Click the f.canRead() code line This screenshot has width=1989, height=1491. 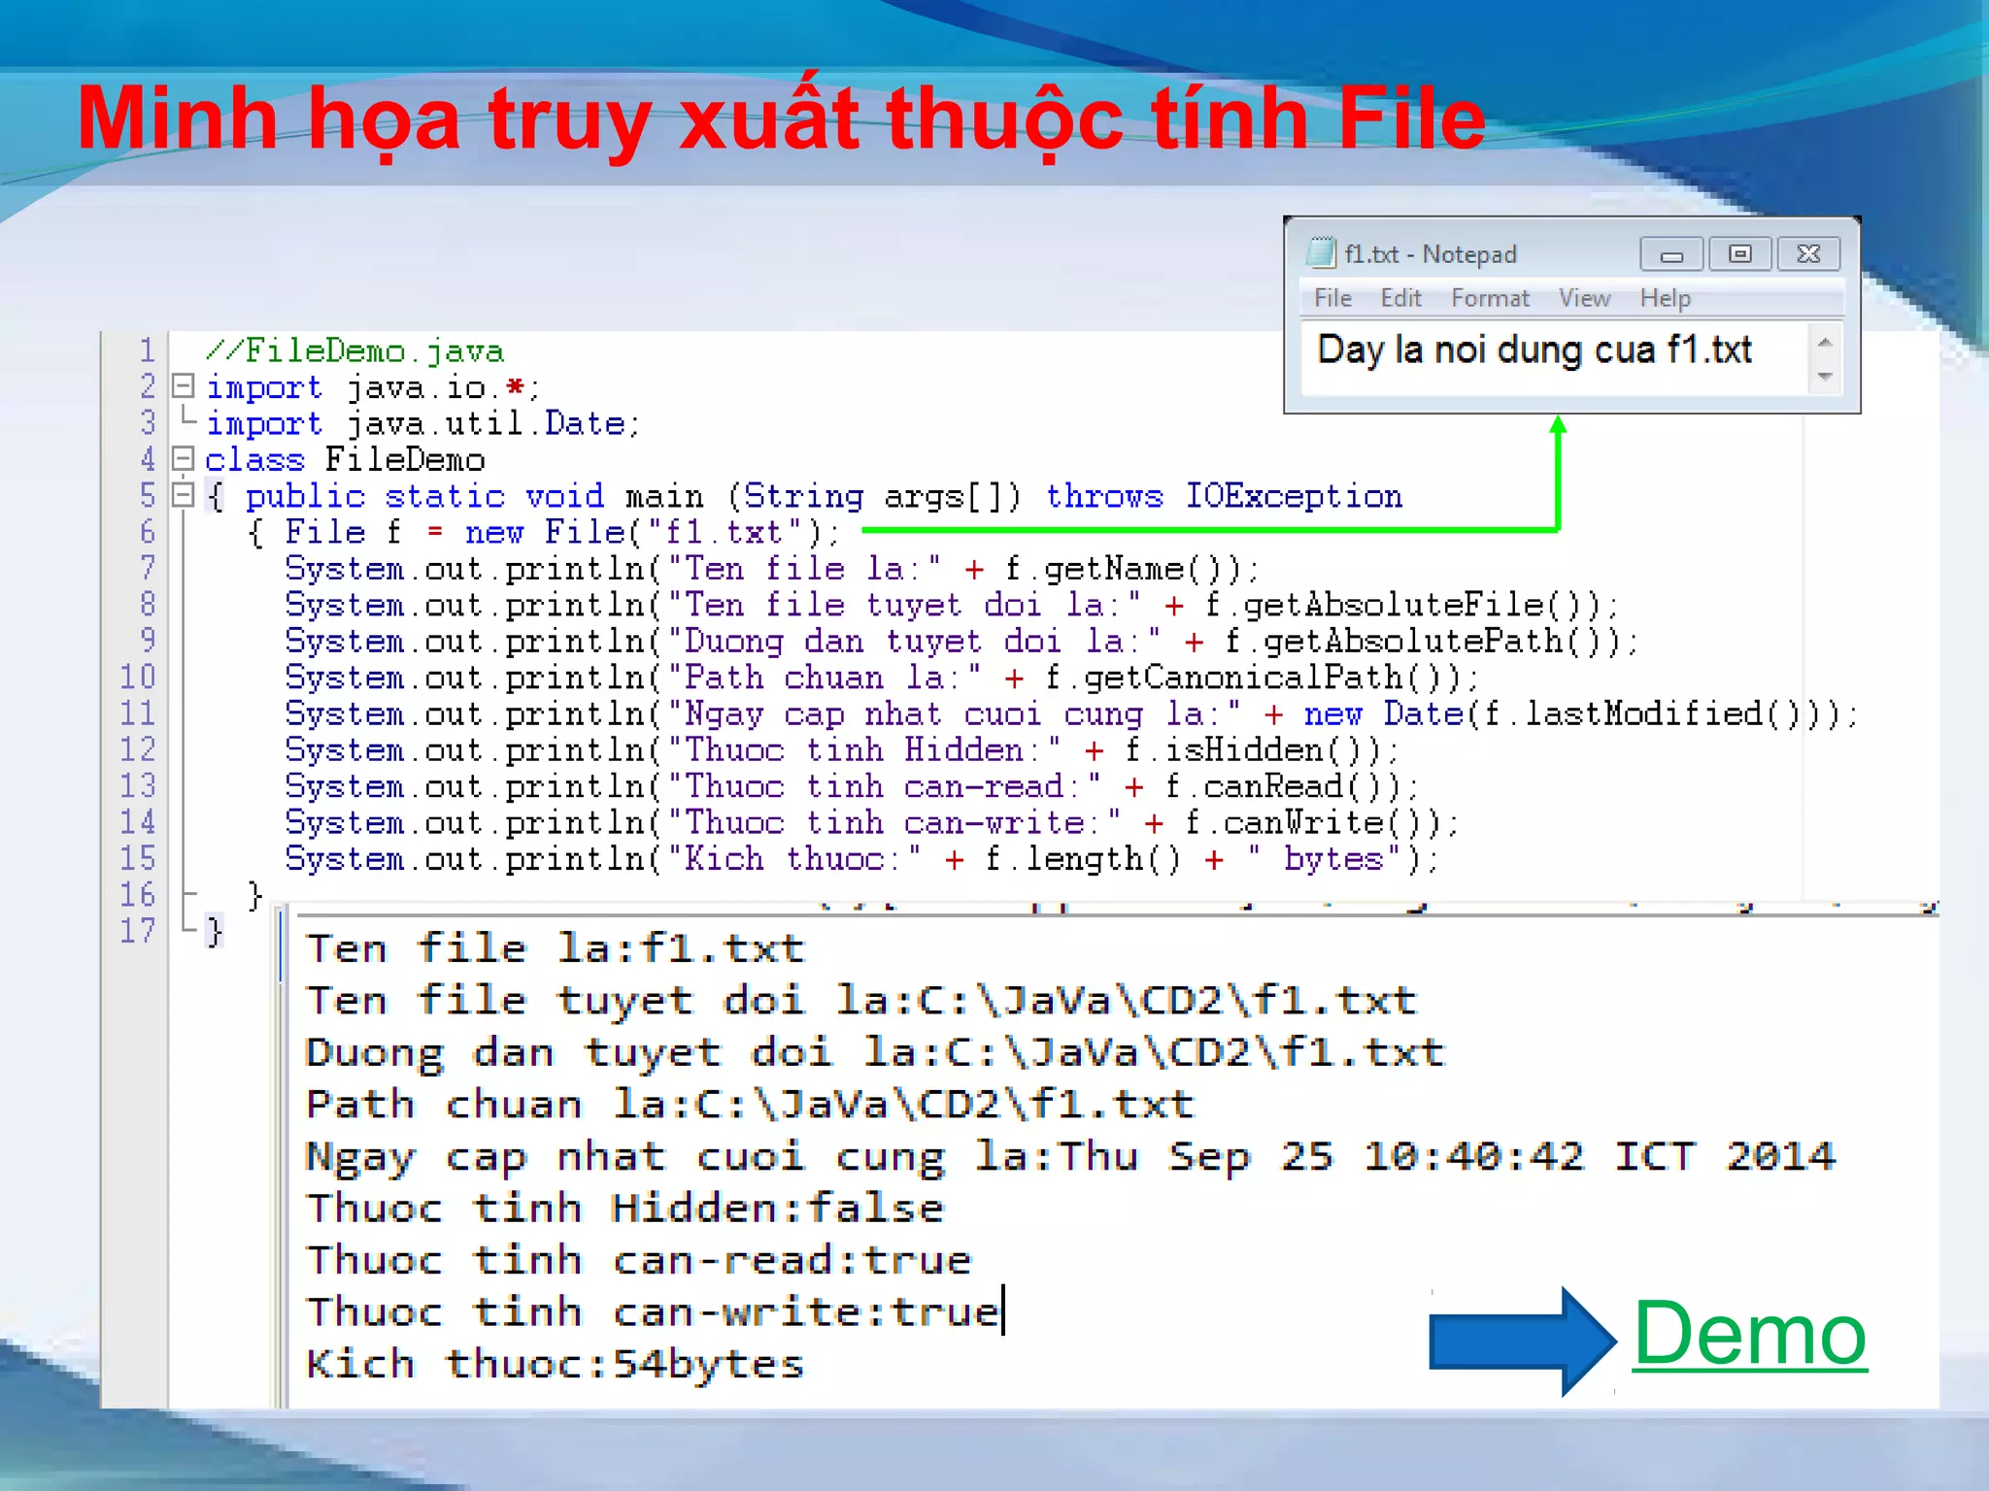tap(852, 786)
